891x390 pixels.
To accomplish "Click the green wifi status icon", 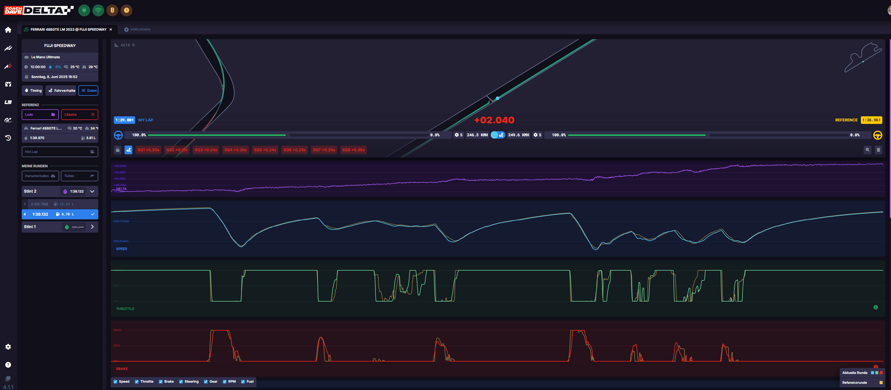I will 98,10.
